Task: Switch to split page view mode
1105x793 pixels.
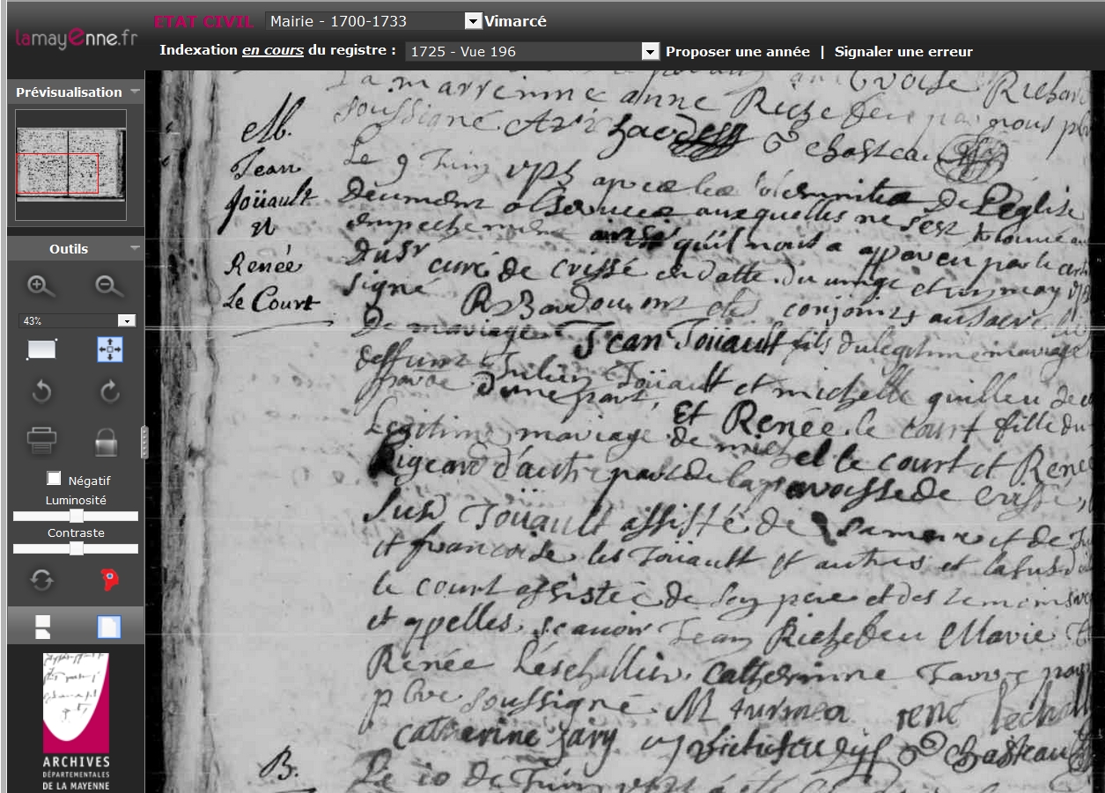Action: tap(42, 627)
